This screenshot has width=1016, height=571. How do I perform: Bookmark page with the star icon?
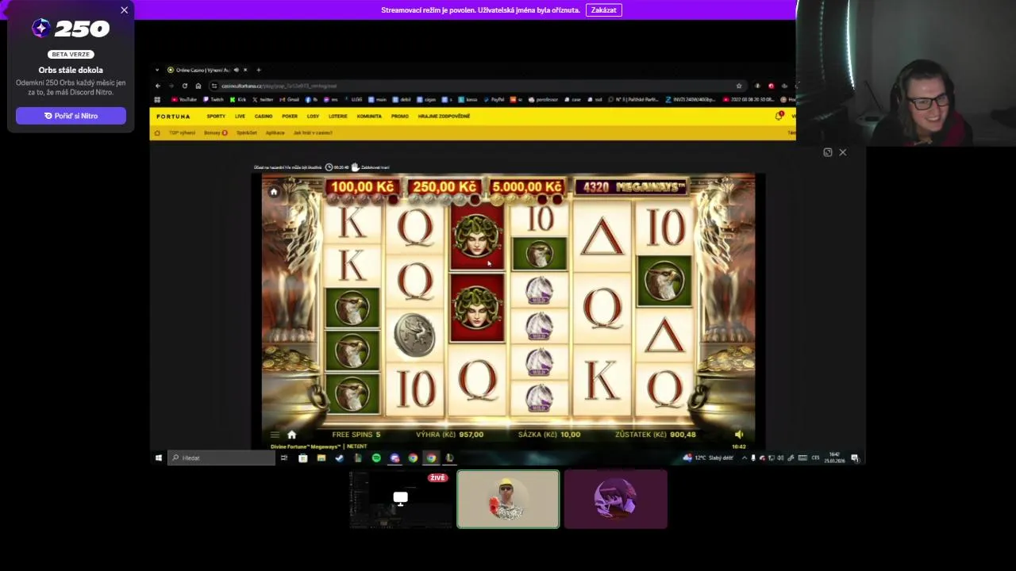tap(739, 86)
